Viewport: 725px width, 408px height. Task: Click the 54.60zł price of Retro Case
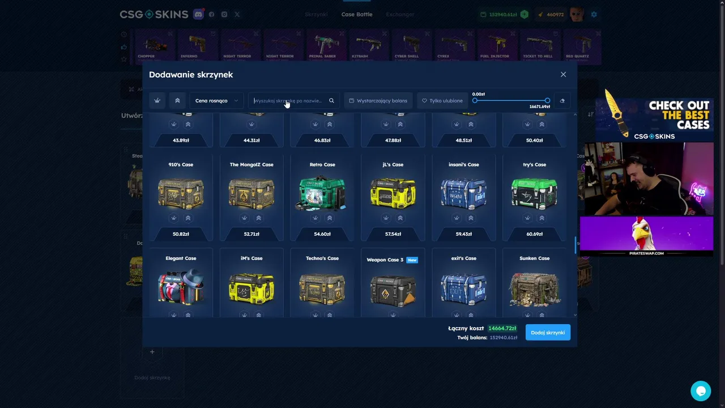click(322, 234)
